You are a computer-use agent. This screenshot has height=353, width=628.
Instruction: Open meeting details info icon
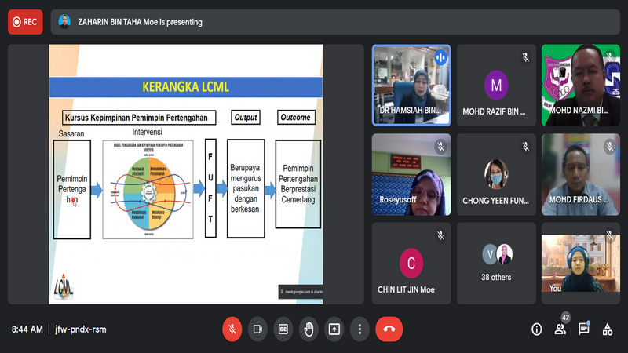coord(537,329)
